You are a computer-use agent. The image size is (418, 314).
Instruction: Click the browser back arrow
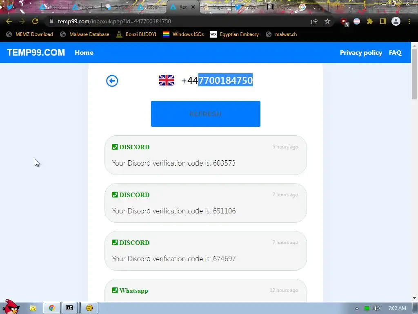pos(9,21)
